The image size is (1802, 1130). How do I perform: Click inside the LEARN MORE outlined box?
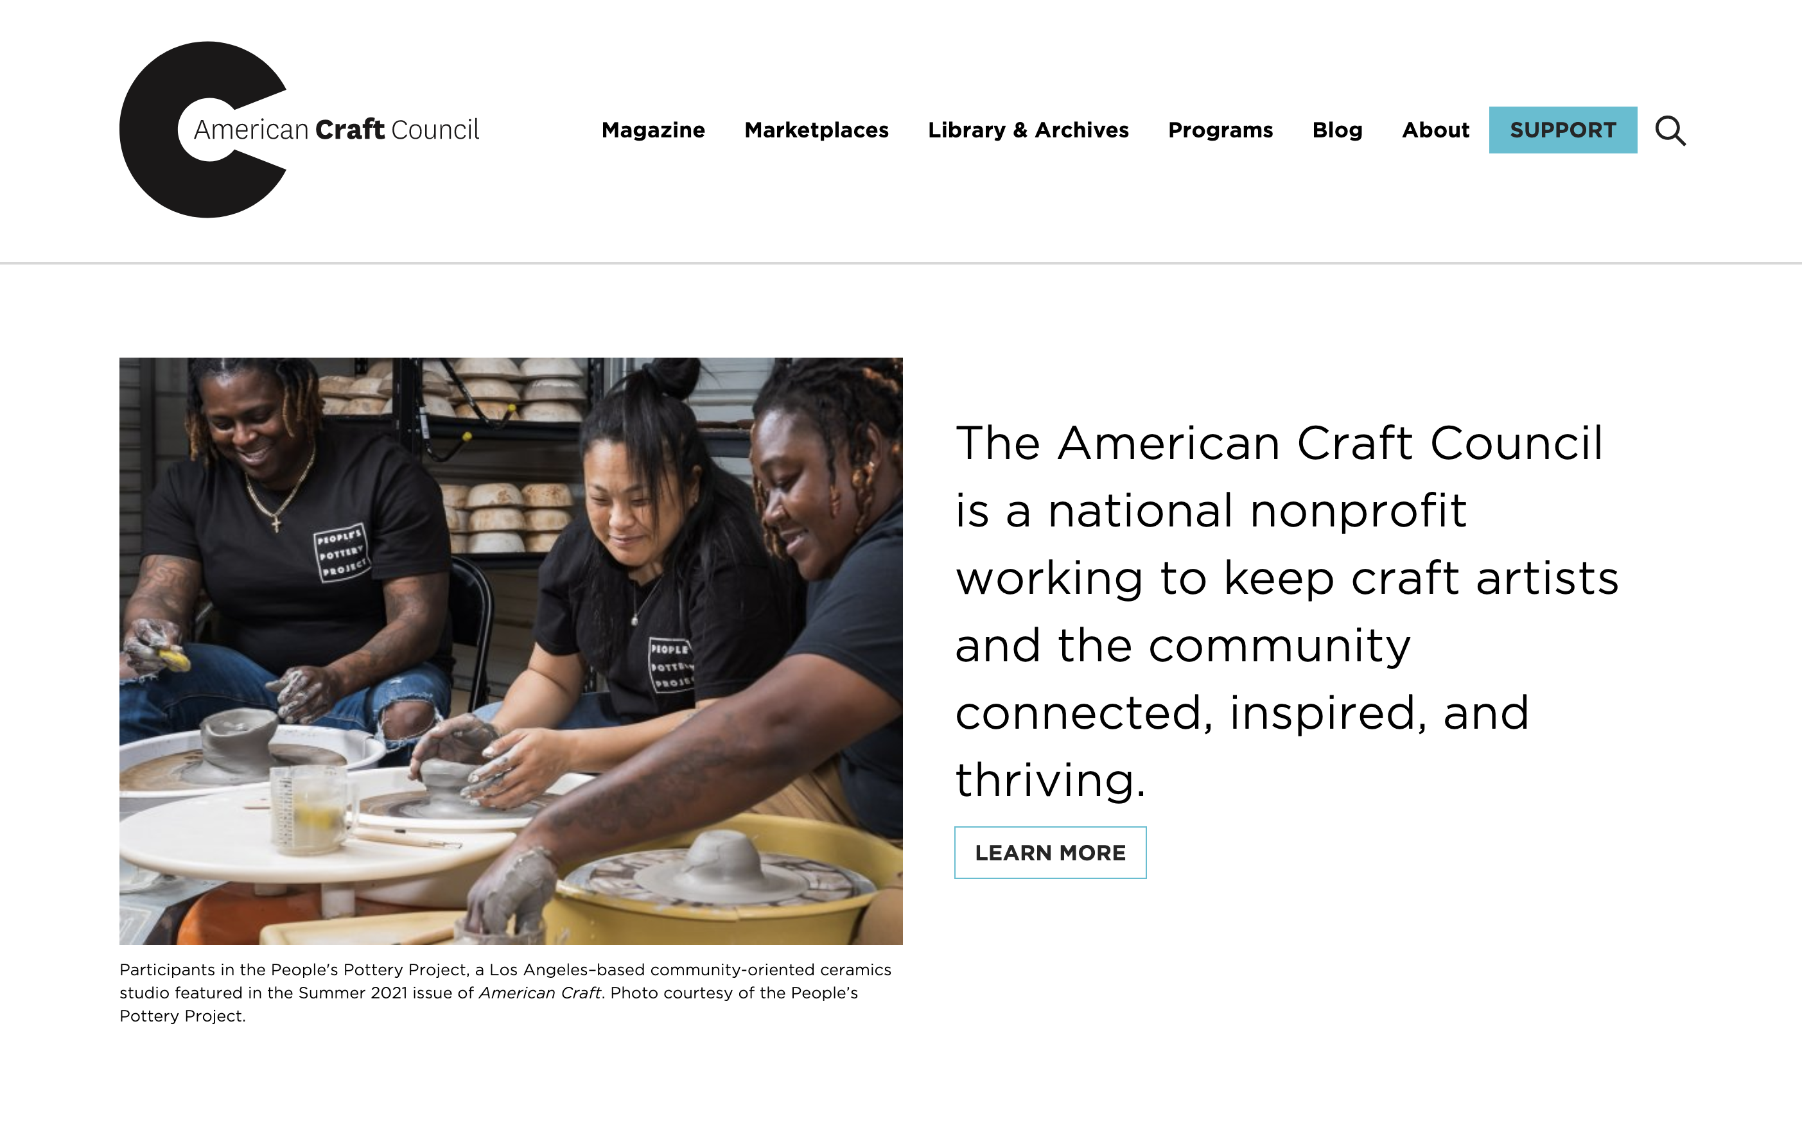1050,852
